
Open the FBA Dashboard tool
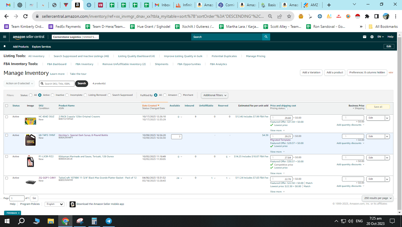pyautogui.click(x=57, y=64)
